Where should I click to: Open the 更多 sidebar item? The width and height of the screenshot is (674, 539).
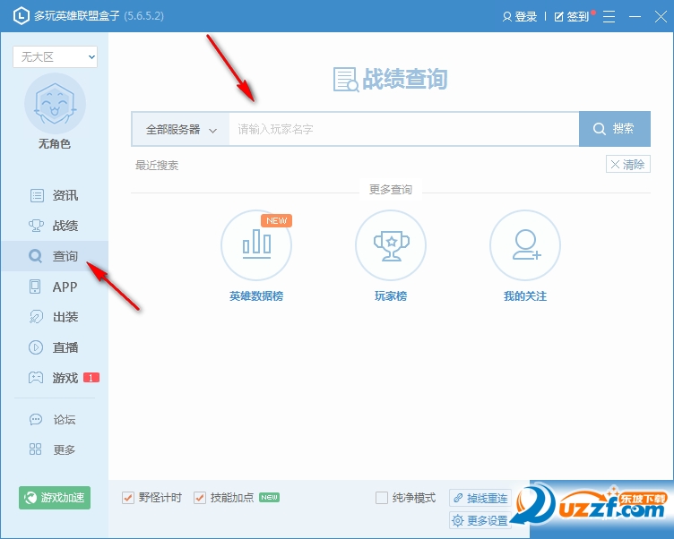click(x=54, y=449)
